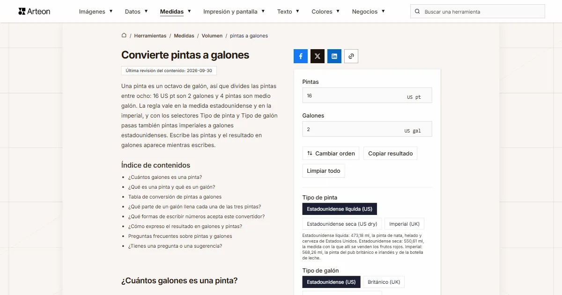Select Estadounidense seca (US dry) pint type
This screenshot has height=295, width=562.
[342, 224]
